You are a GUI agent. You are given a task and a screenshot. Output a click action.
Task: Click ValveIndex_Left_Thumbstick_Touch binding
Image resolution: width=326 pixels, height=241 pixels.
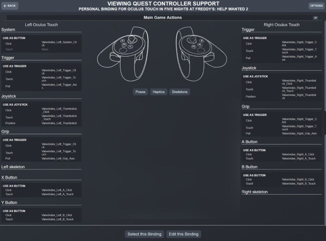tap(59, 118)
